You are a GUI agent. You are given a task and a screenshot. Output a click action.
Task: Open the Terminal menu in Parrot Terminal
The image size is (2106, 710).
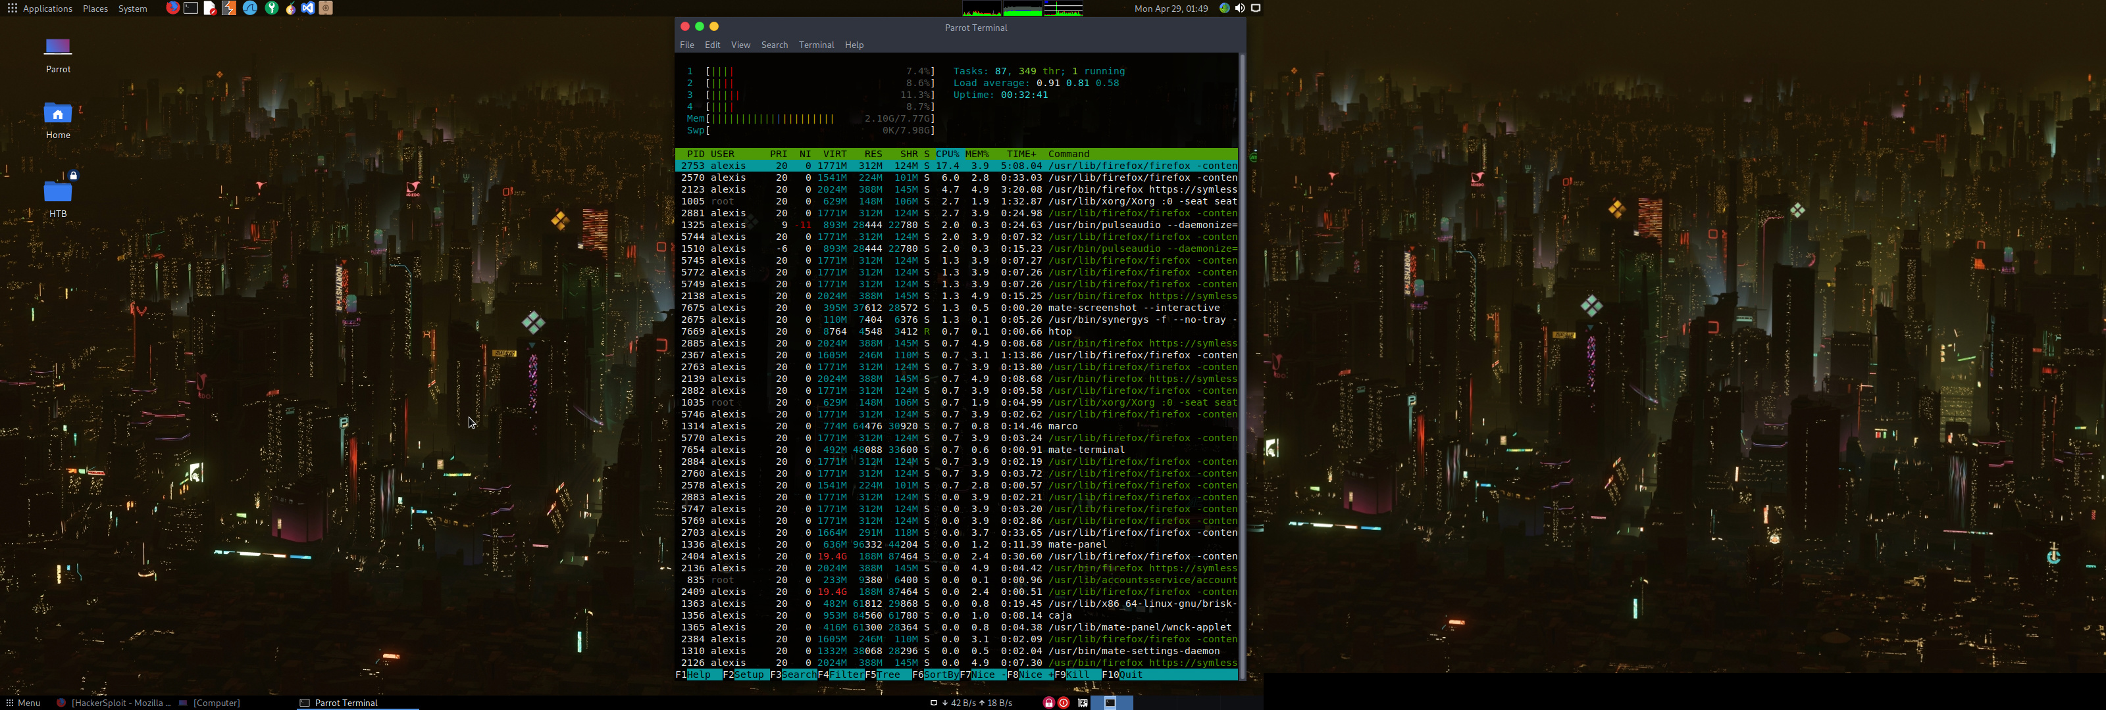pos(816,45)
